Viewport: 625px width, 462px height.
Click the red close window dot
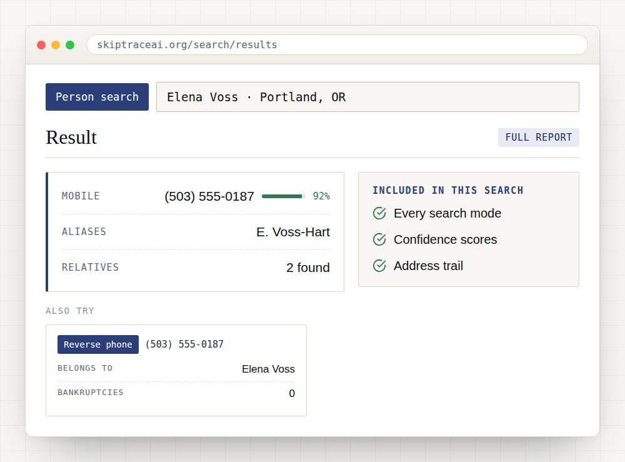click(x=41, y=45)
